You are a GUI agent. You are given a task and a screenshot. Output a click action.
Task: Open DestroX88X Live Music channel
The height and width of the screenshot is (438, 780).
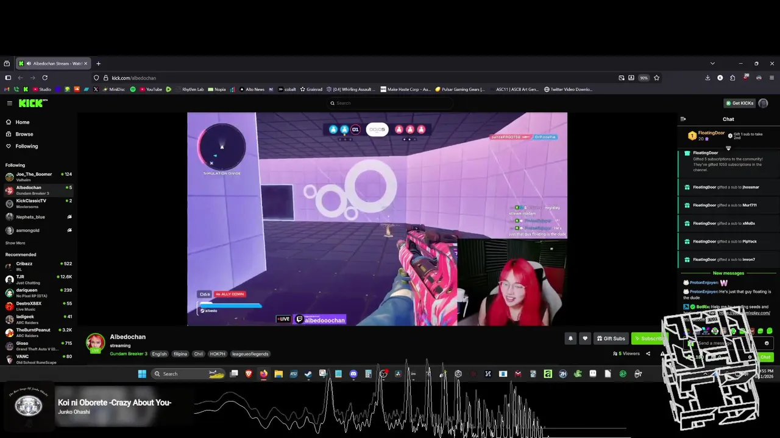point(38,306)
